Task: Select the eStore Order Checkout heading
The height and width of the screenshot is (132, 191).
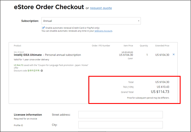Action: pyautogui.click(x=49, y=7)
